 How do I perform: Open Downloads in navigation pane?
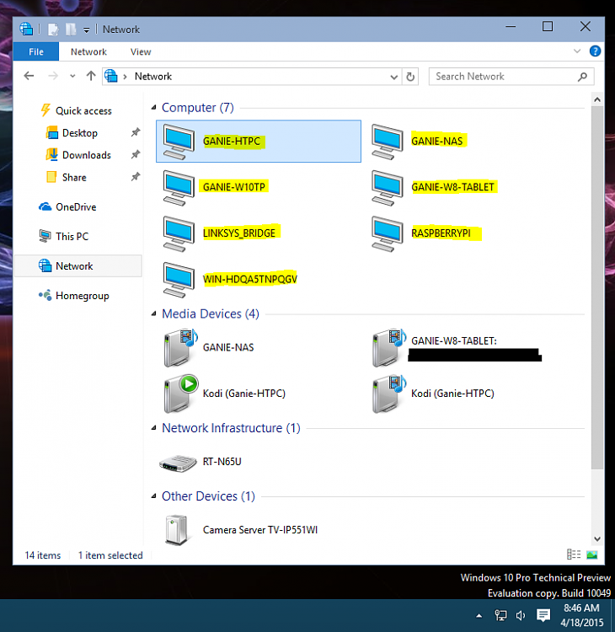[87, 155]
